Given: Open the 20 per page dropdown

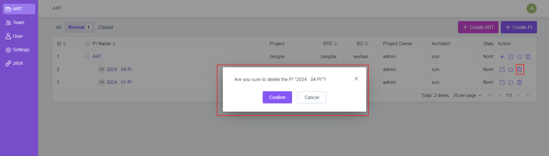Looking at the screenshot, I should [467, 95].
